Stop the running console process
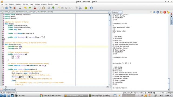This screenshot has height=97, width=173. (165, 12)
